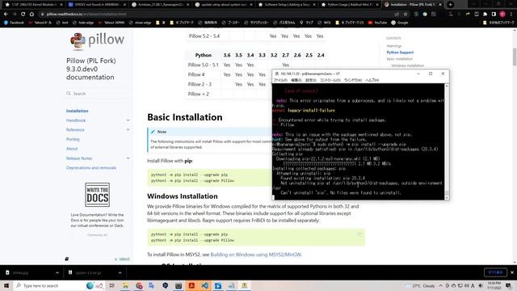Open the Chrome taskbar icon

pos(139,285)
